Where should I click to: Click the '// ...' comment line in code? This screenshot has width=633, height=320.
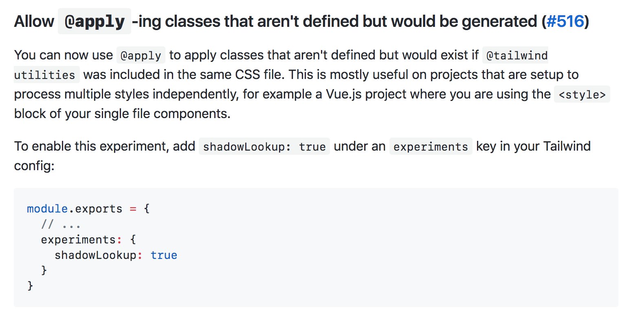point(61,224)
